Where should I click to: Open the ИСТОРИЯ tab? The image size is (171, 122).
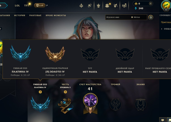20,15
